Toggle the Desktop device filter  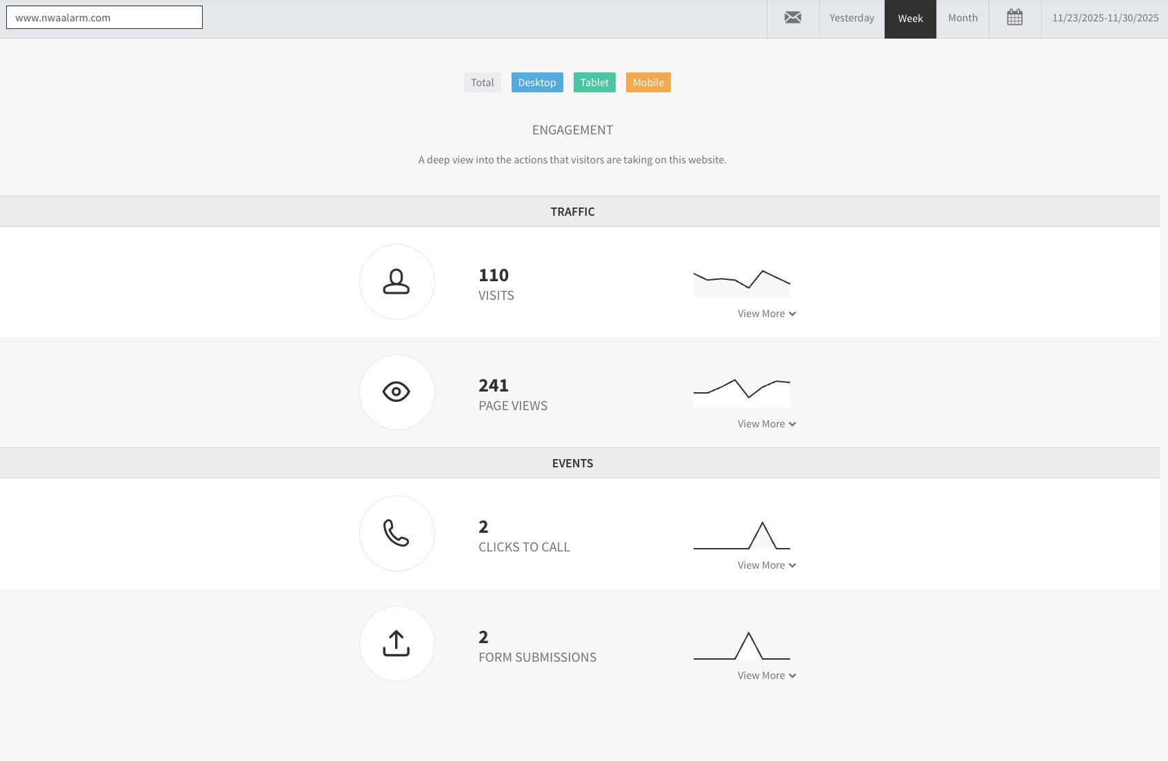[537, 83]
